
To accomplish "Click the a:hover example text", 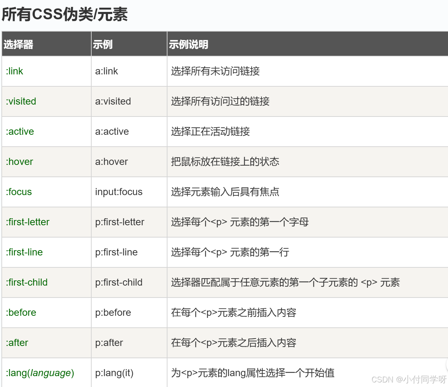I will click(x=112, y=162).
